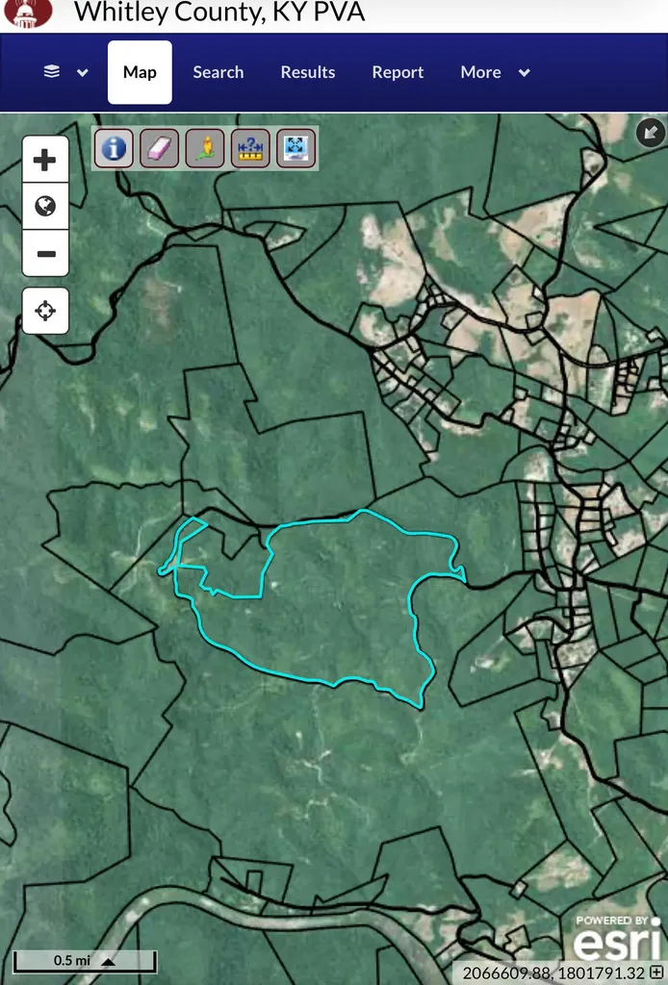Reset map with the globe button

click(45, 206)
